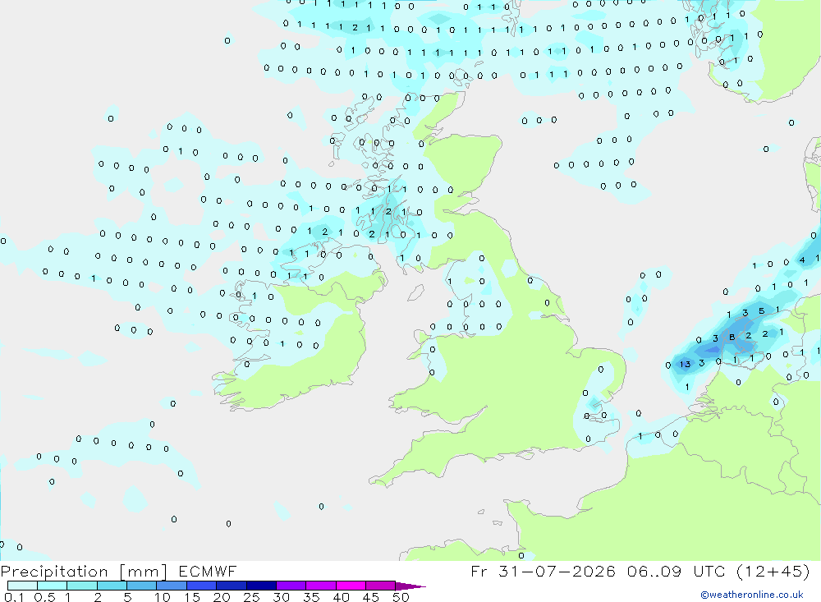821x602 pixels.
Task: Click the legend scale label '35'
Action: (311, 597)
